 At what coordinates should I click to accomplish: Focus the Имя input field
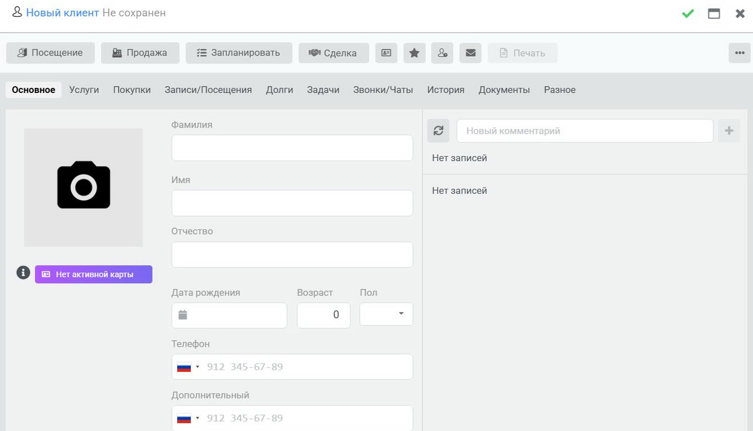292,203
